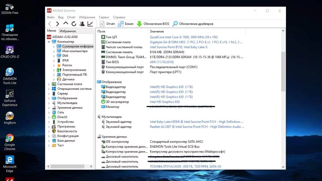Expand the Хранение данных tree node

coord(49,108)
